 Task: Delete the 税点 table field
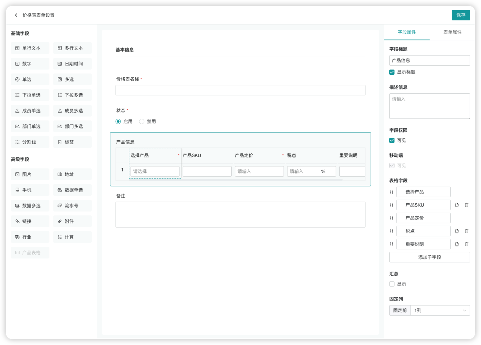(x=466, y=231)
